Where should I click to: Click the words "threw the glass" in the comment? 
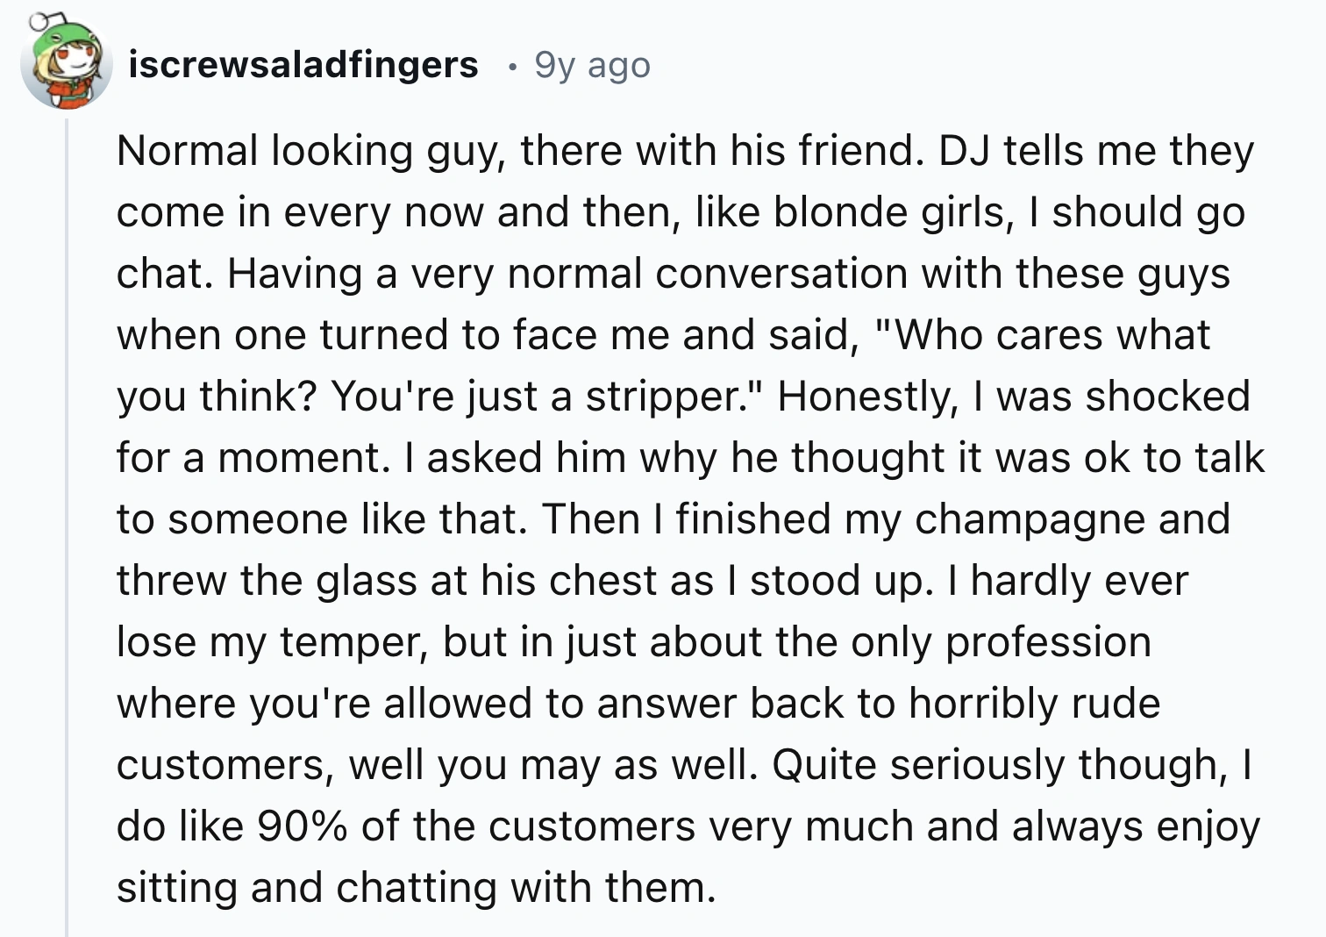273,581
